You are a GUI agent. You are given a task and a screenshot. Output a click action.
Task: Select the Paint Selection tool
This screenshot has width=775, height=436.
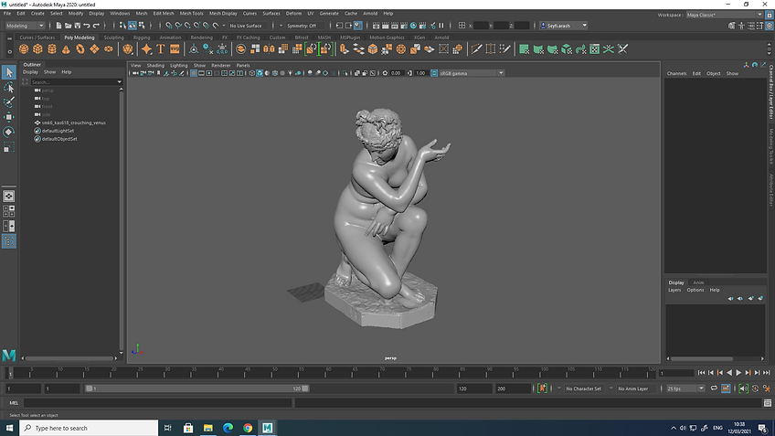9,102
